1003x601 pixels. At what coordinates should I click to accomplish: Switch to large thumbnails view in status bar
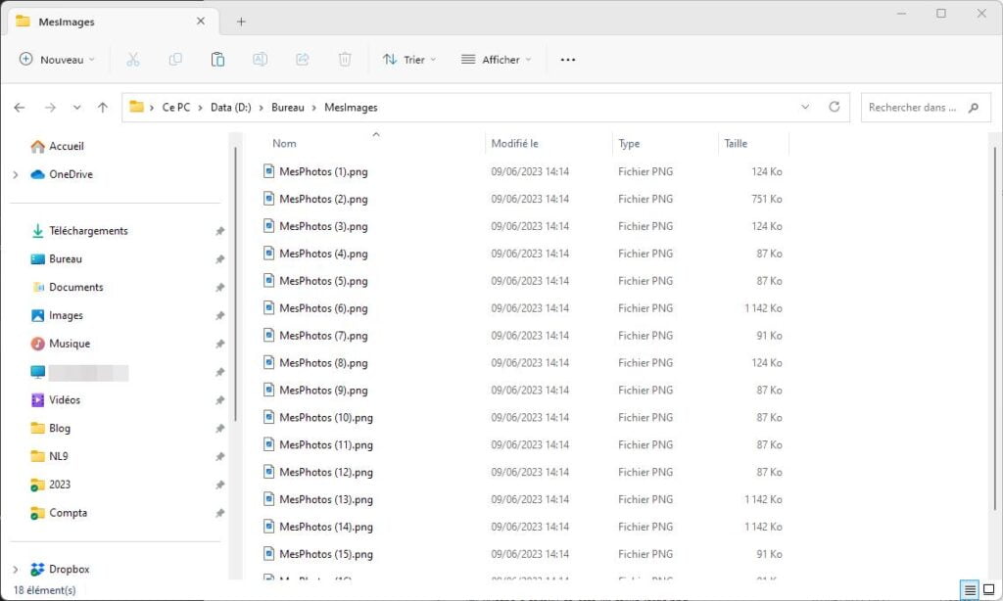[x=987, y=588]
